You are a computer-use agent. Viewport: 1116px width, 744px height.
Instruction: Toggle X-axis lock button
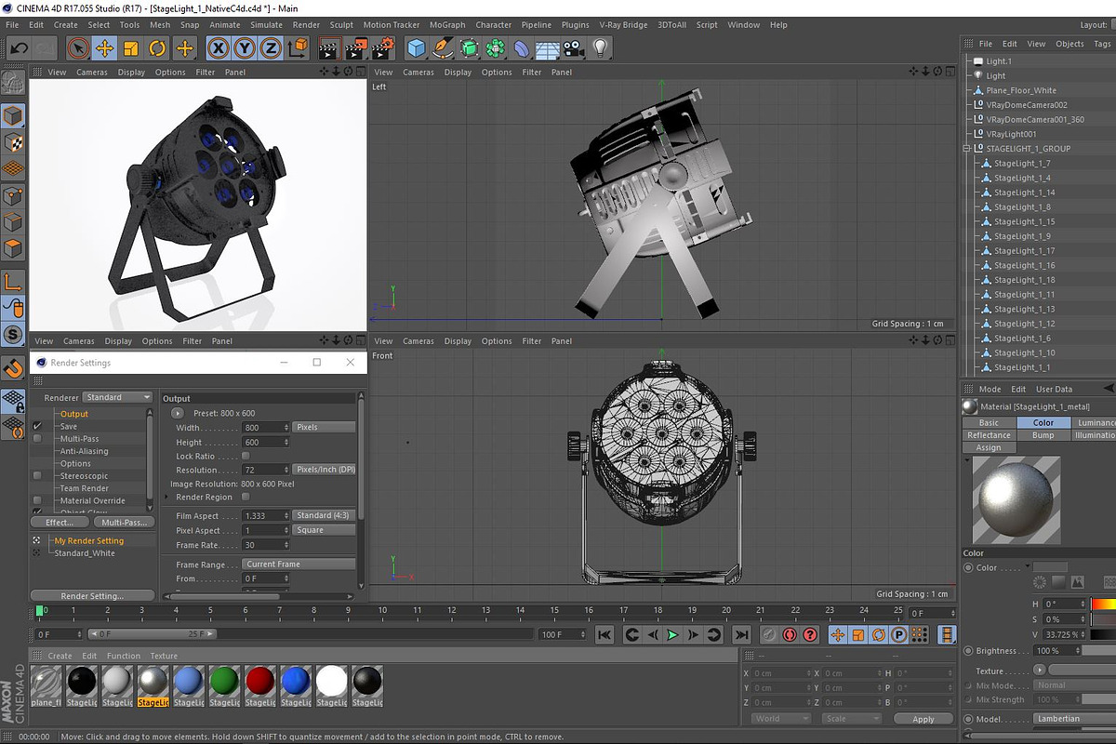click(x=219, y=47)
